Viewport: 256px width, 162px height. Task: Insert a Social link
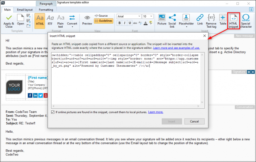coord(172,21)
